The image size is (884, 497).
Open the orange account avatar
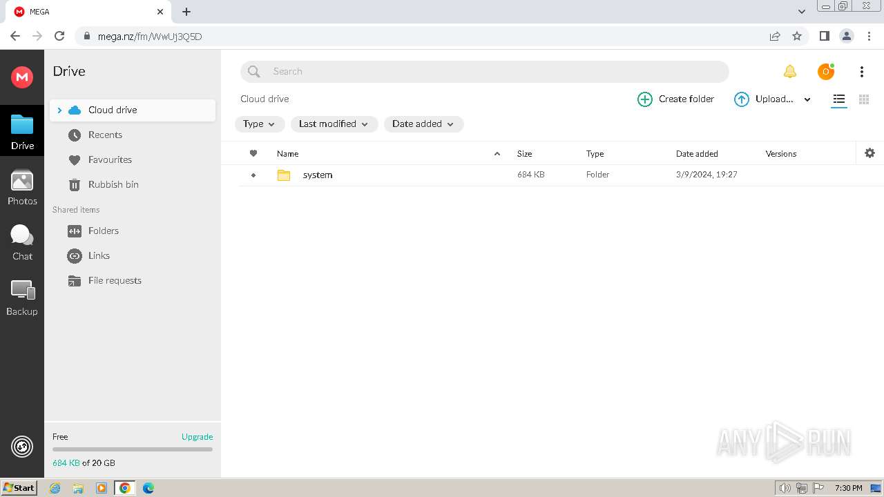click(x=825, y=71)
